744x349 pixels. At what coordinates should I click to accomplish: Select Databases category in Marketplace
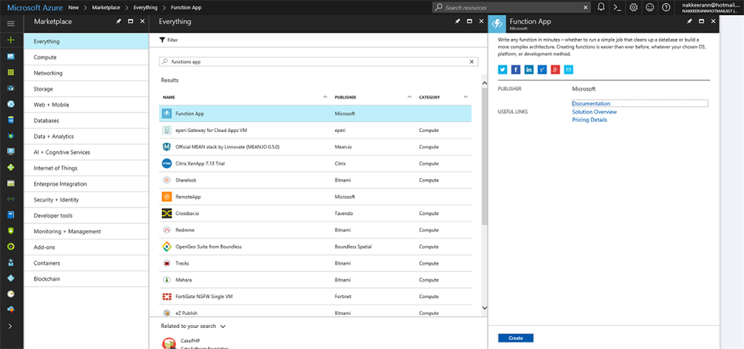coord(46,120)
